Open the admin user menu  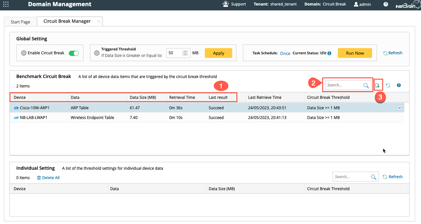(362, 4)
